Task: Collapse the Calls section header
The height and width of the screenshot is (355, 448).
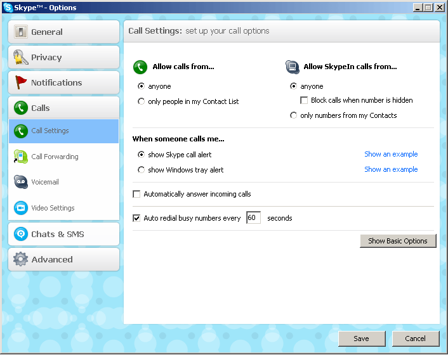Action: [63, 108]
